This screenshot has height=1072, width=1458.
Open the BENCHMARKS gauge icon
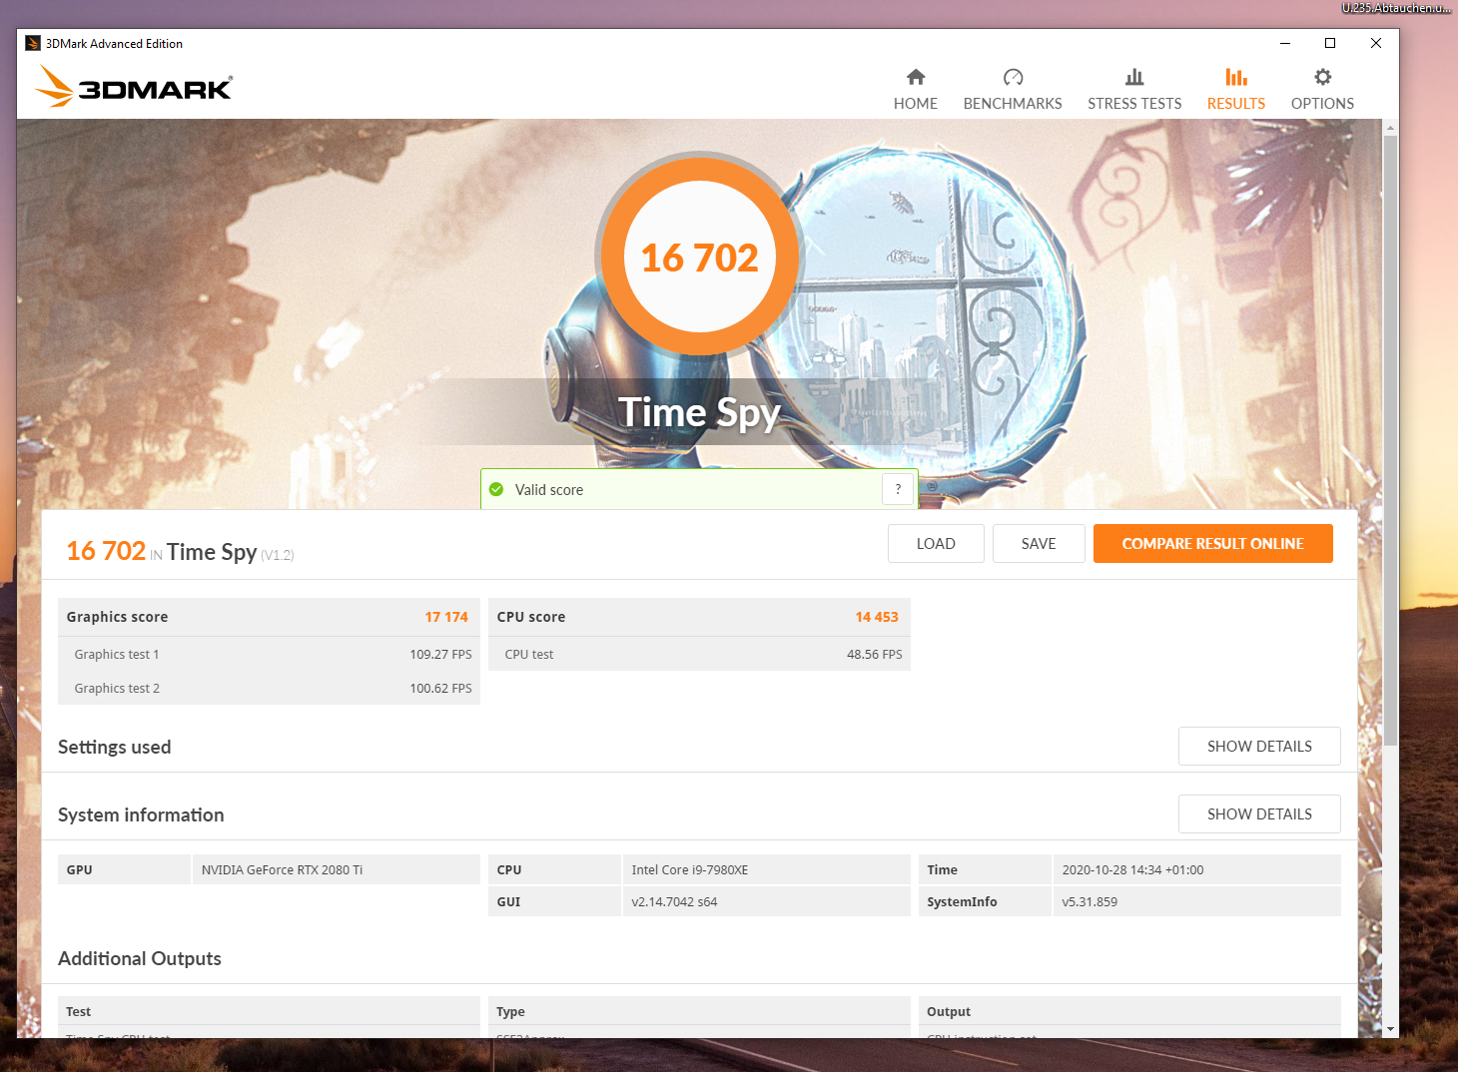click(1013, 77)
